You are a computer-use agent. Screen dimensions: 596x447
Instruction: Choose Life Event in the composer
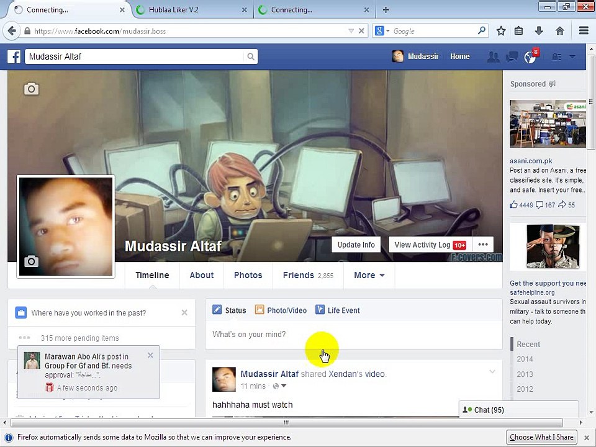click(337, 310)
